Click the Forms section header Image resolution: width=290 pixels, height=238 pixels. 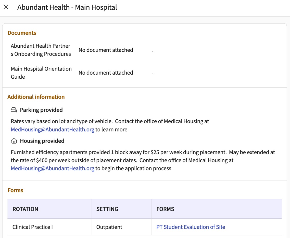coord(15,190)
